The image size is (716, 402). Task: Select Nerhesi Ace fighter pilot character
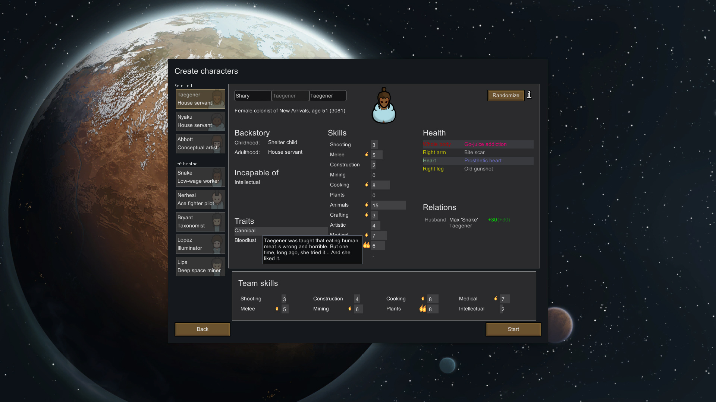pos(200,199)
